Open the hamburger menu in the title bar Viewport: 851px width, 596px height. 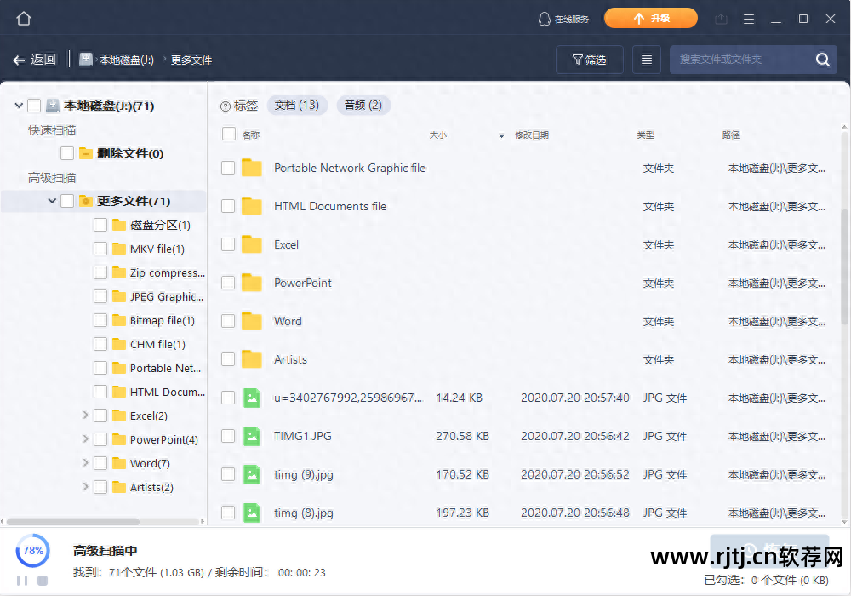tap(747, 18)
